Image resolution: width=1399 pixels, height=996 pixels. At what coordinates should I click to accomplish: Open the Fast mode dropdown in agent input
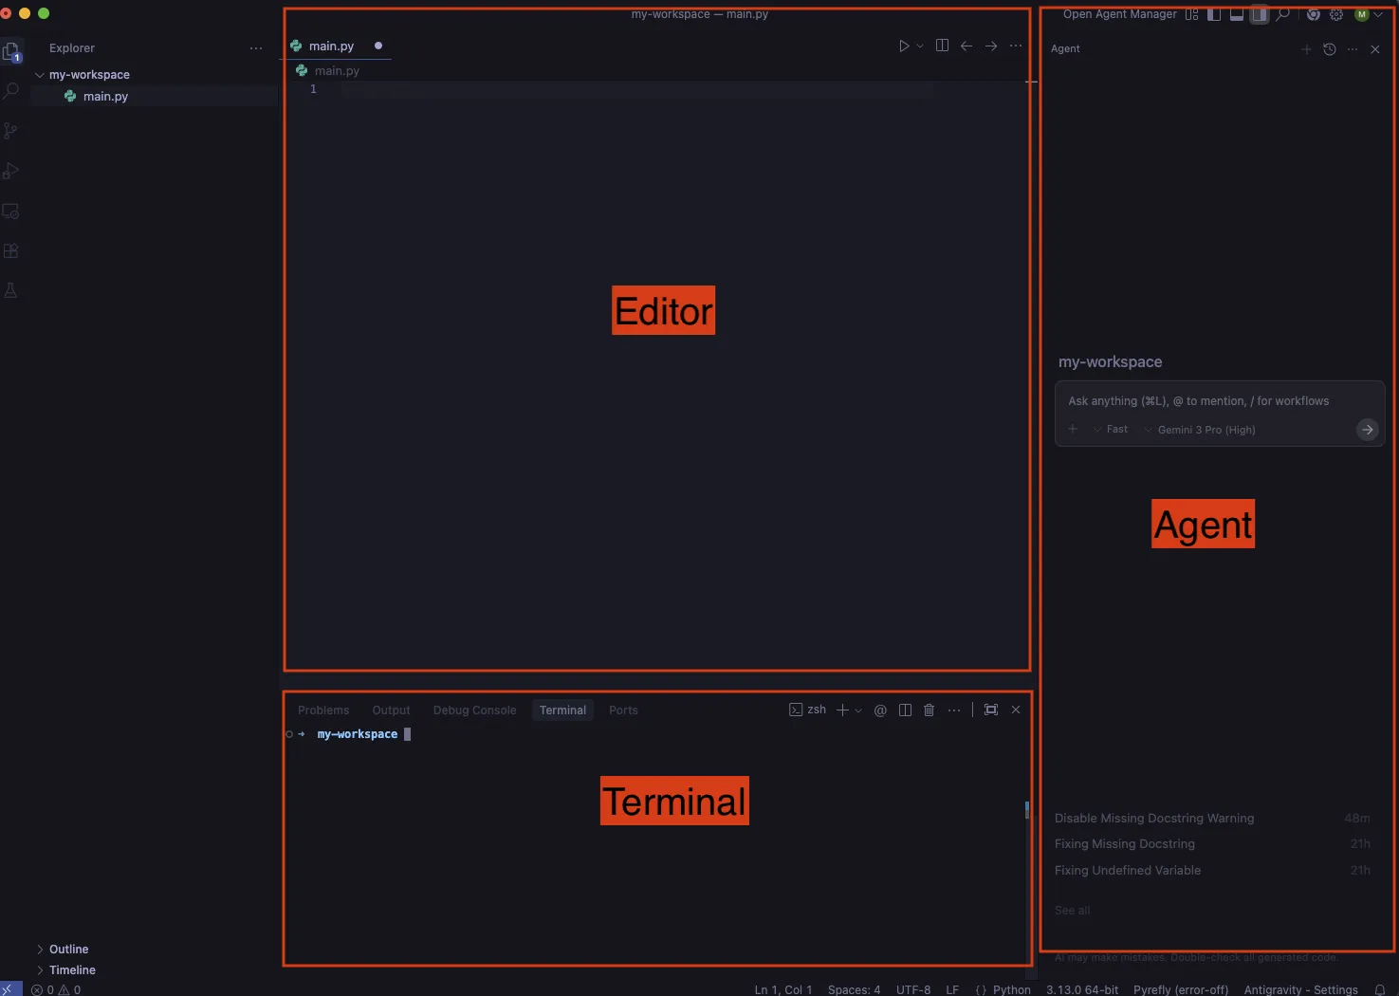pyautogui.click(x=1110, y=429)
